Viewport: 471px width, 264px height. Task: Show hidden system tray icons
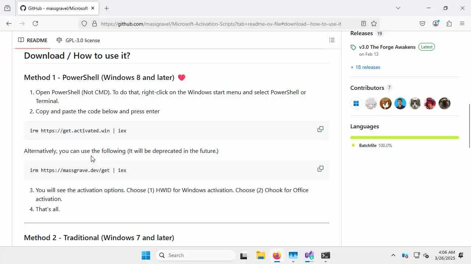click(x=393, y=255)
